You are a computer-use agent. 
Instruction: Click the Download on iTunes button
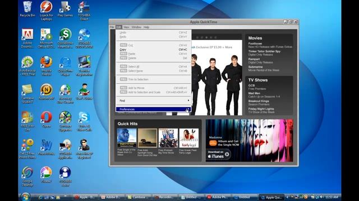(218, 154)
